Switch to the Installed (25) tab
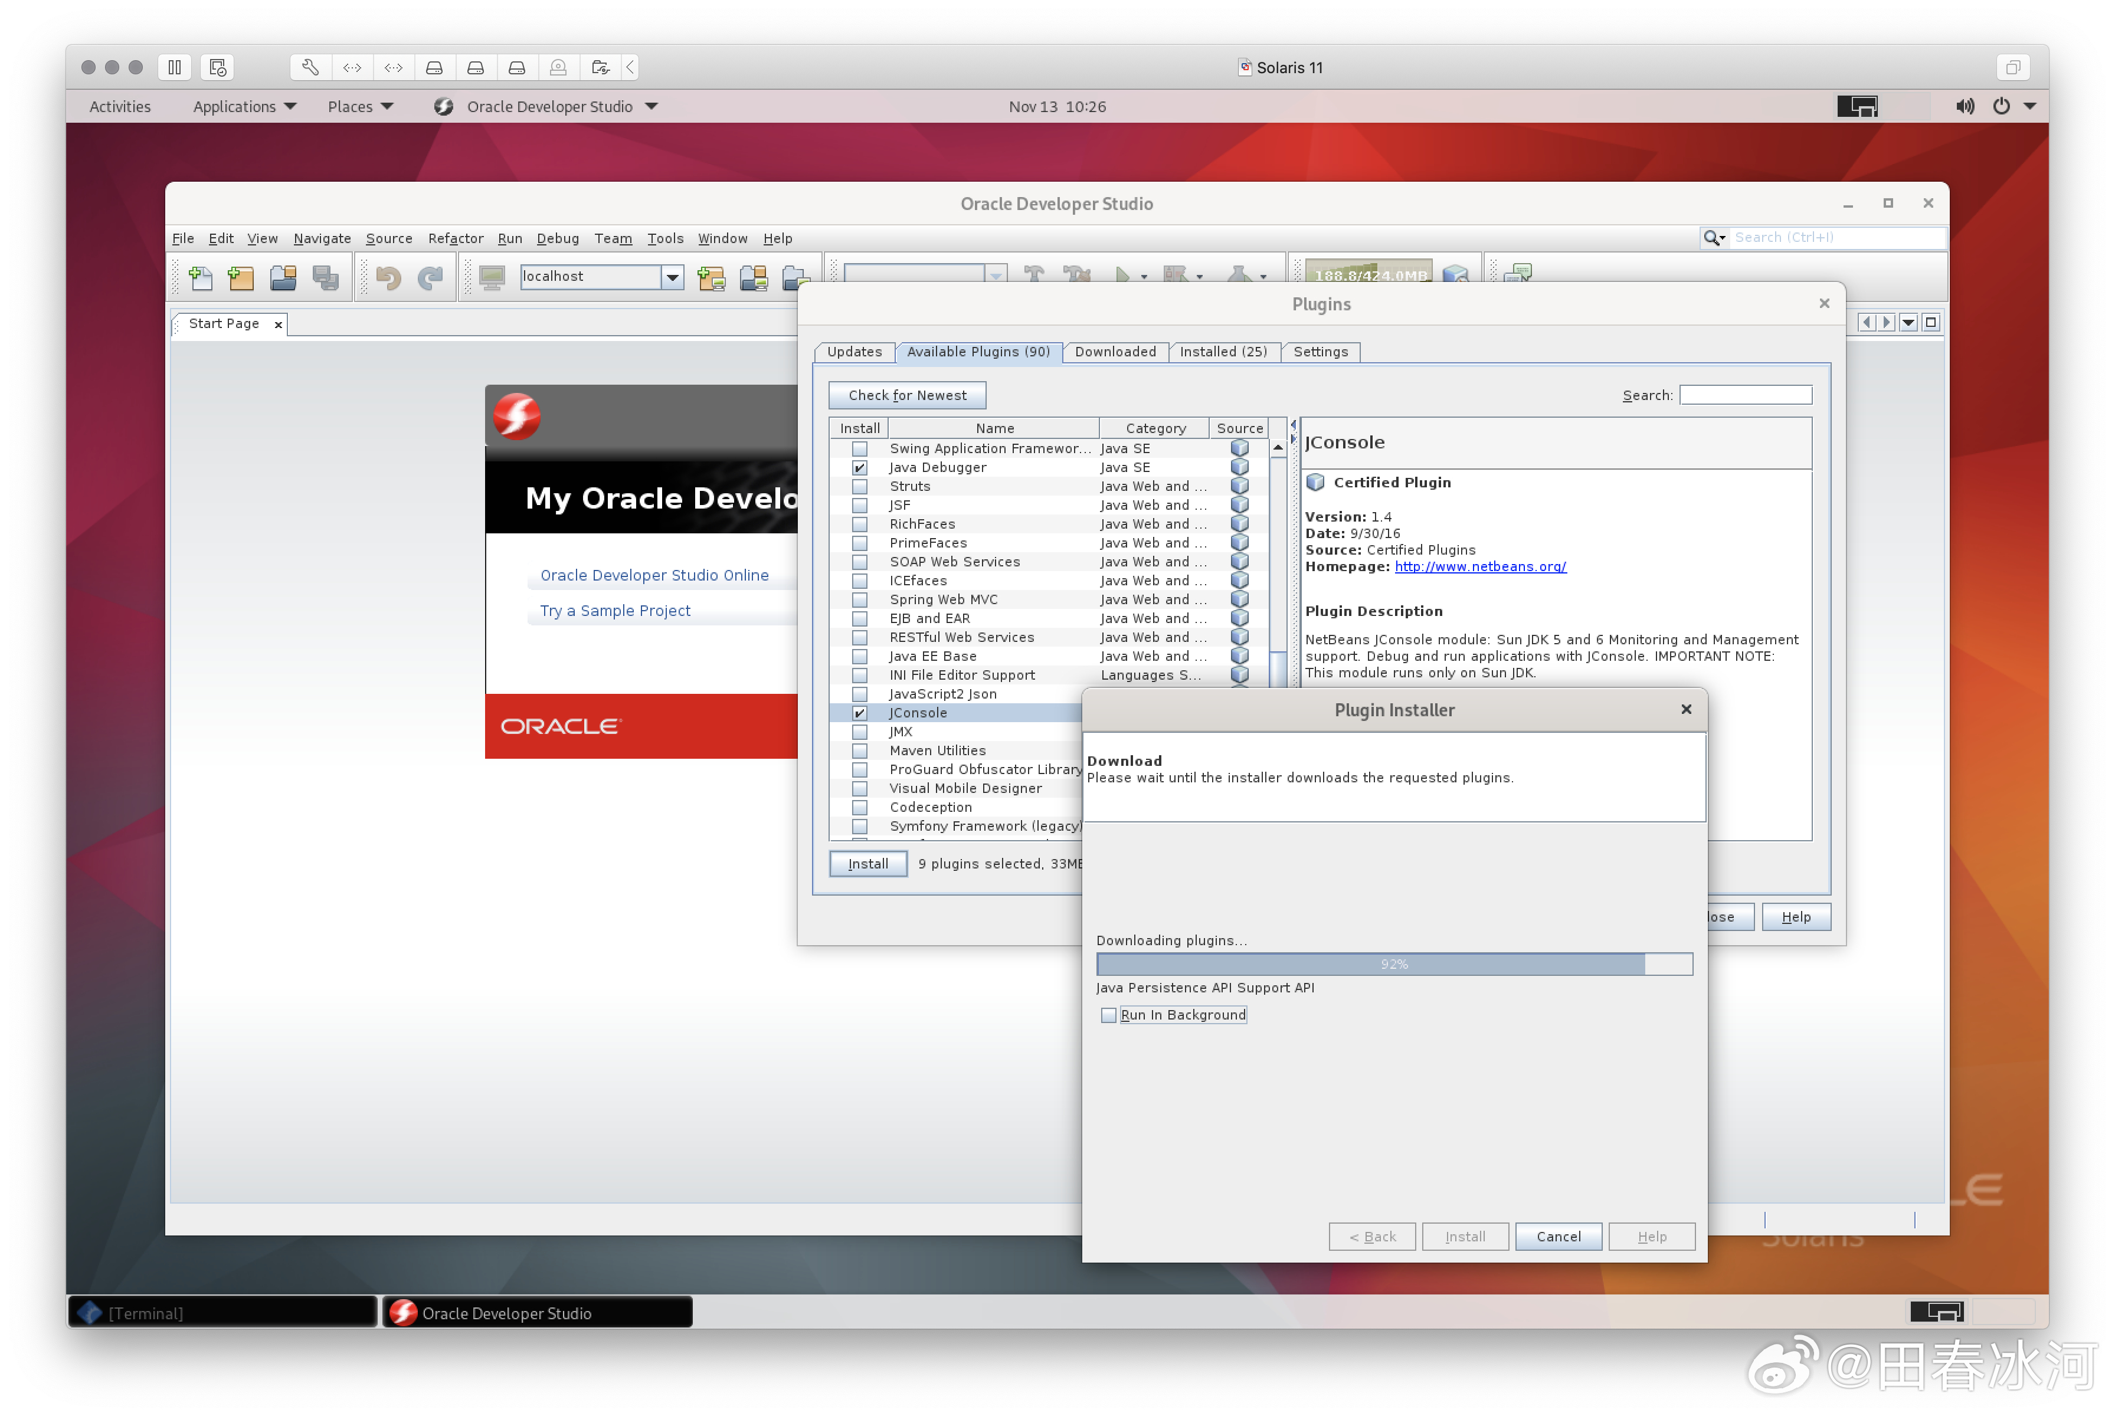This screenshot has width=2115, height=1416. (x=1224, y=352)
